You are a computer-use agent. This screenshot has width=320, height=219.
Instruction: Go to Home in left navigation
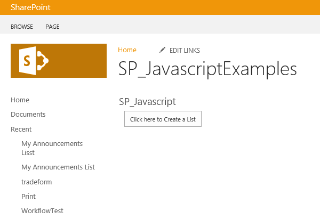click(20, 100)
